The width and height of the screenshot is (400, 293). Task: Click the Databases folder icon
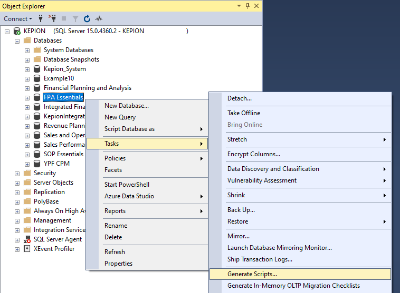pyautogui.click(x=27, y=41)
